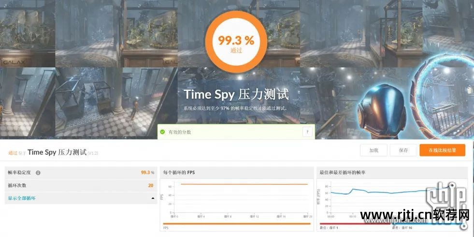Click the 99.3% pass circle badge
This screenshot has width=474, height=237.
coord(236,42)
